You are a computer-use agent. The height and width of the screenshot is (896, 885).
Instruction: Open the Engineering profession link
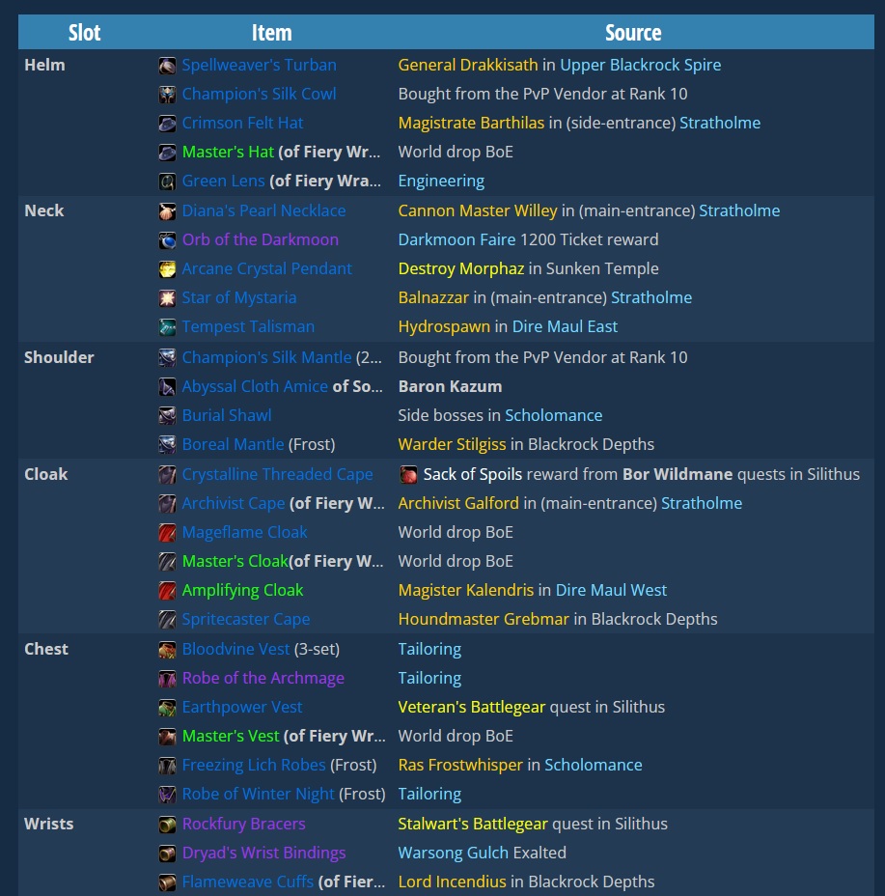pyautogui.click(x=441, y=182)
